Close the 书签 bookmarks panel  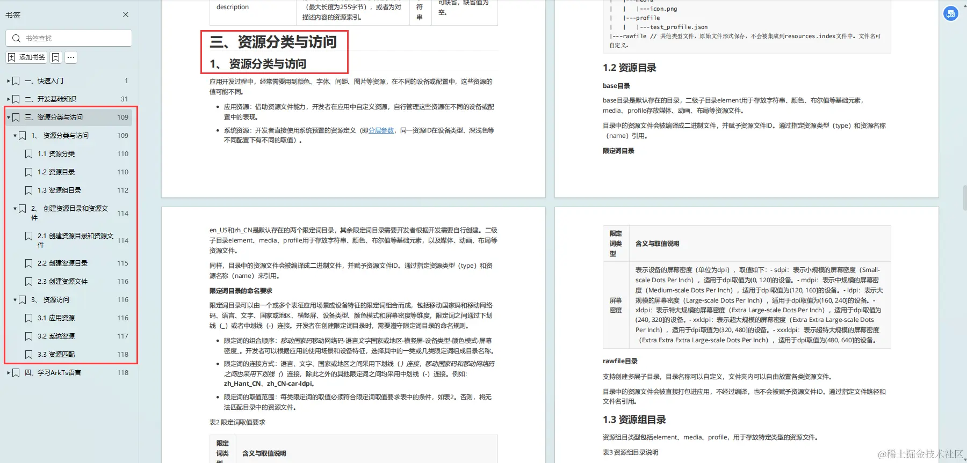(x=126, y=14)
